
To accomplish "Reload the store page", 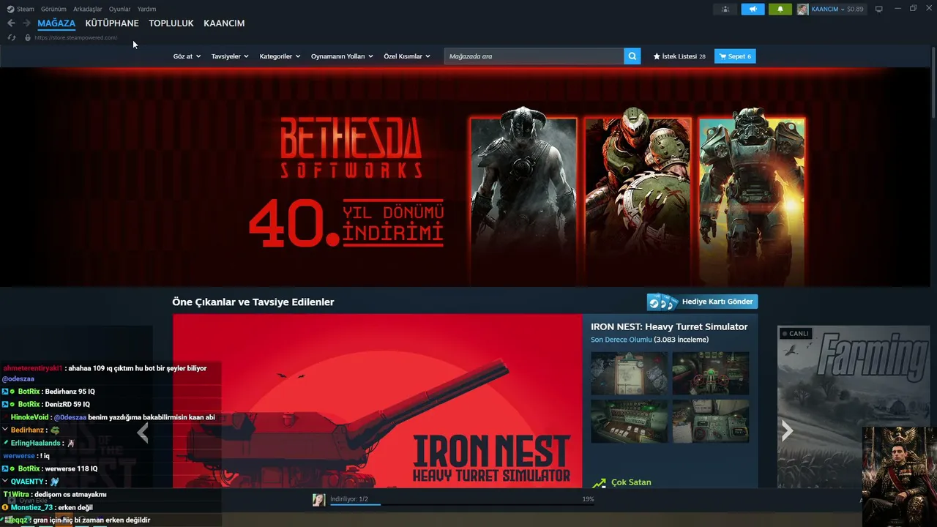I will pyautogui.click(x=12, y=37).
